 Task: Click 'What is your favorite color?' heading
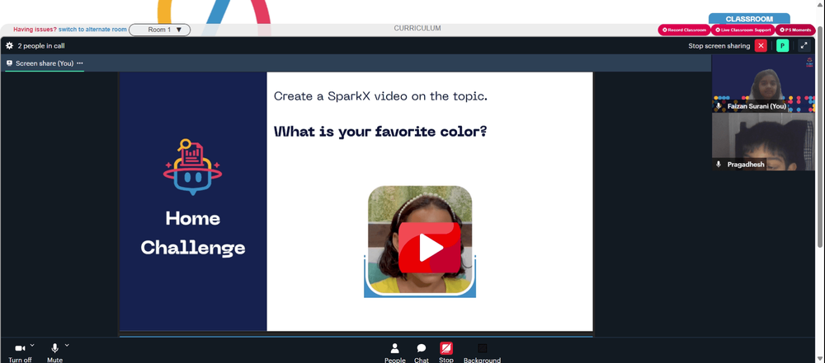point(380,132)
